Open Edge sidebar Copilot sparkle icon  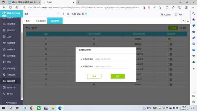[194, 19]
